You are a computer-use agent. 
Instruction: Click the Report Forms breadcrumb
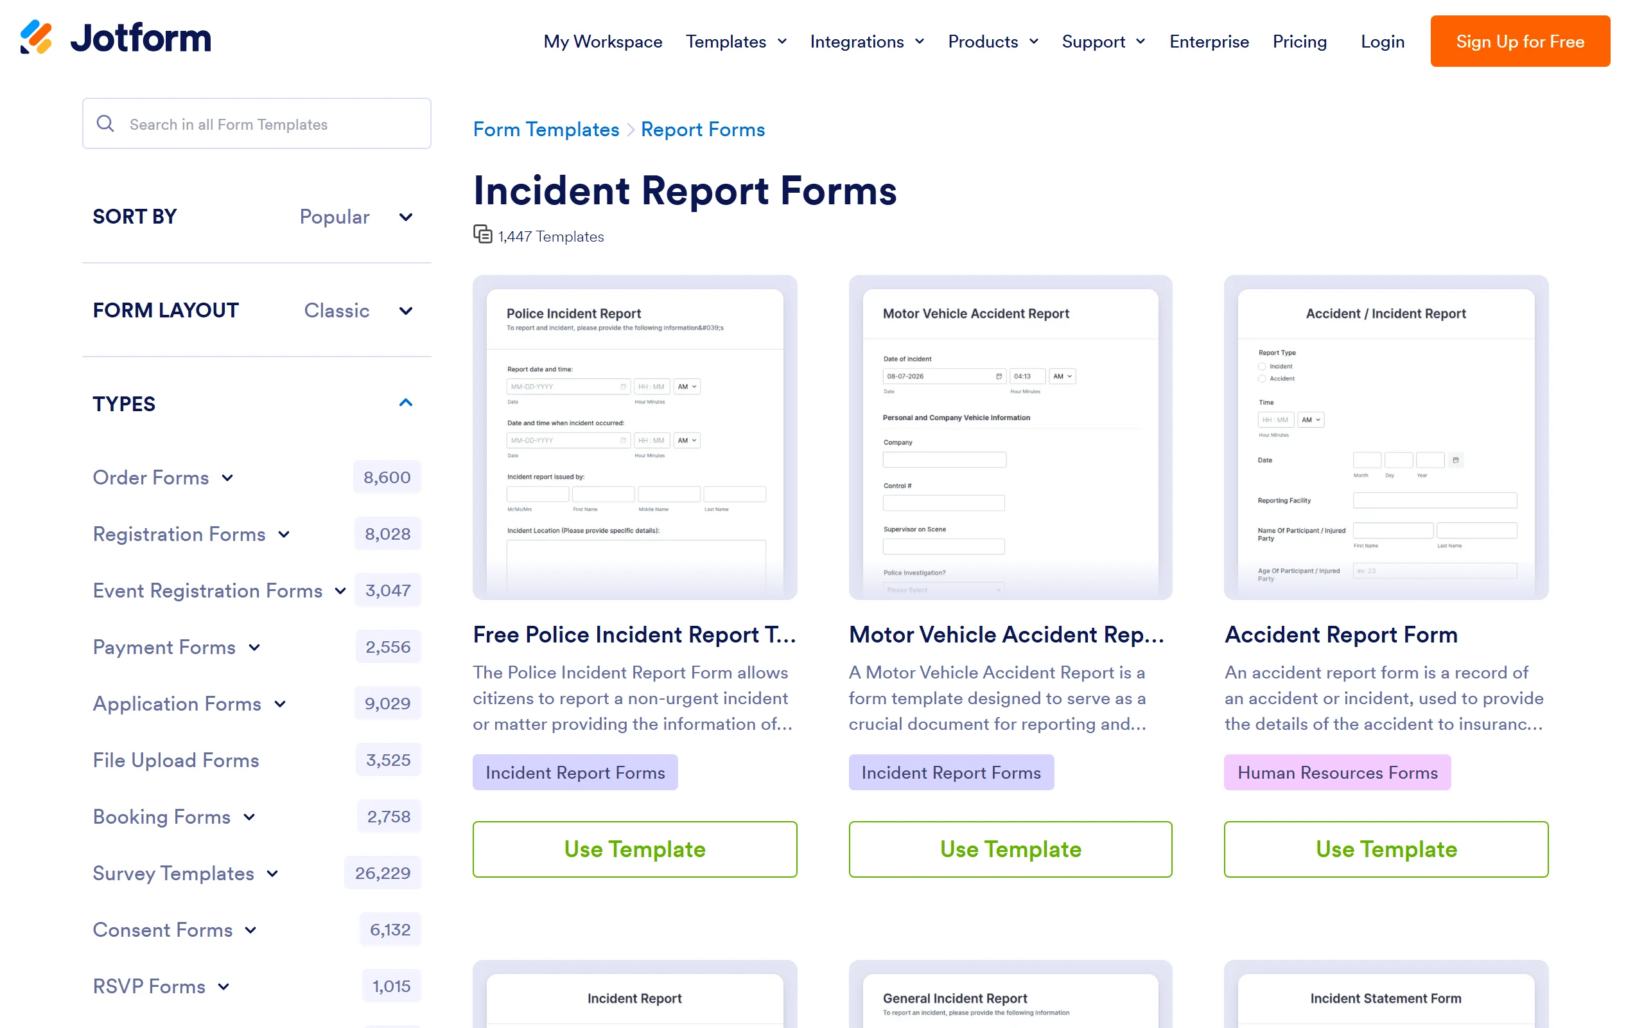pyautogui.click(x=703, y=129)
